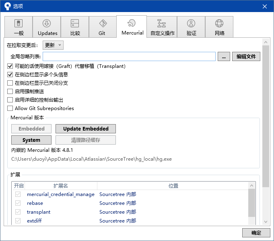Open the 网络 network globe tab icon

click(x=219, y=23)
